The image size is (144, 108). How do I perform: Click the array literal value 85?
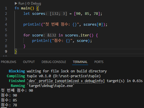pyautogui.click(x=87, y=14)
